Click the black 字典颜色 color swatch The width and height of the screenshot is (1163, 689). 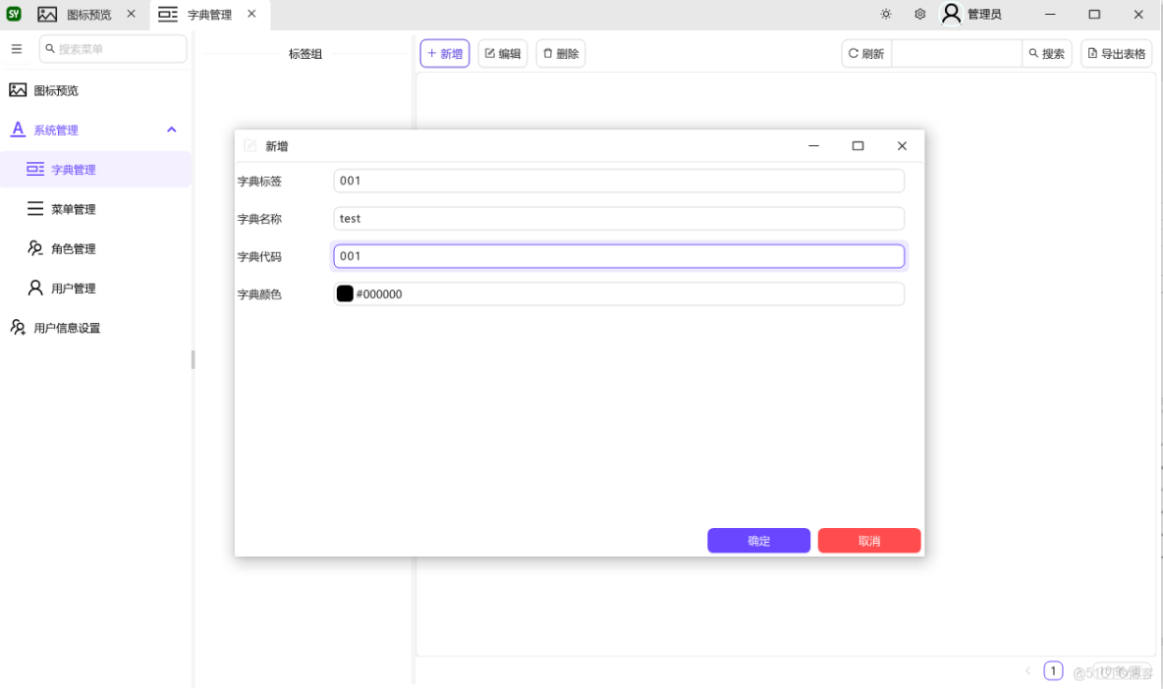point(345,293)
